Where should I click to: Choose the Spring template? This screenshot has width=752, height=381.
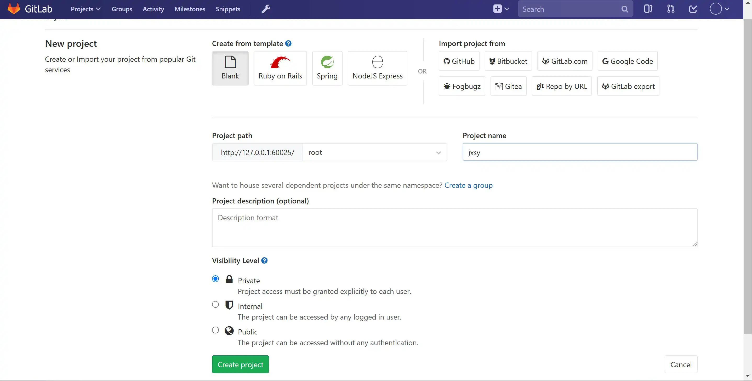(x=327, y=68)
